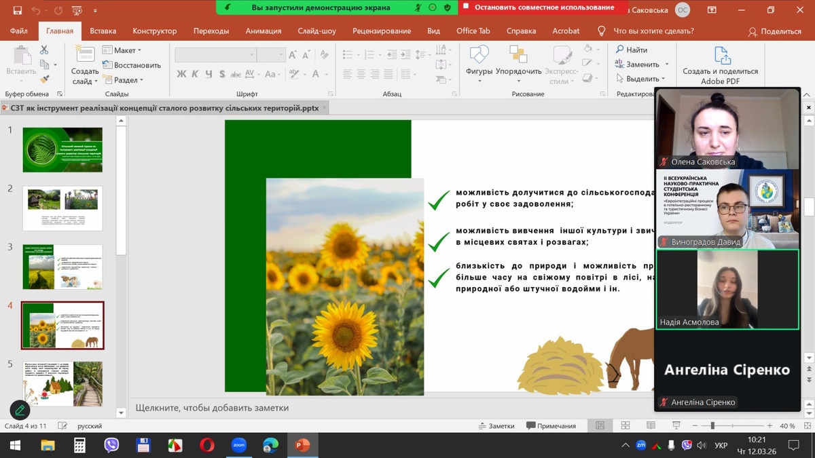This screenshot has height=458, width=815.
Task: Click the Найти search tool
Action: (631, 50)
